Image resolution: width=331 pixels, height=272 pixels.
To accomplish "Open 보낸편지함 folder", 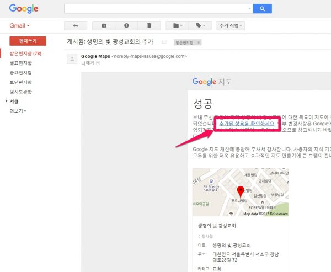I will point(21,82).
